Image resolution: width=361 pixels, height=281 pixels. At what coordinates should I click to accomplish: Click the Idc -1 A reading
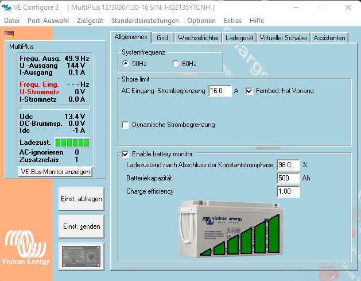[52, 130]
